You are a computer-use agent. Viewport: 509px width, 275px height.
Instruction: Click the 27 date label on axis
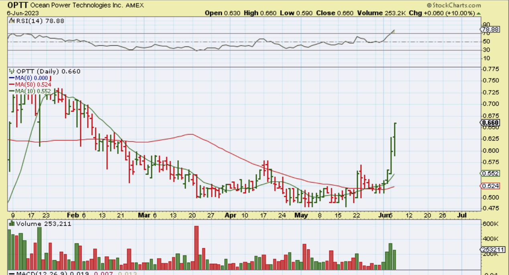coord(211,215)
